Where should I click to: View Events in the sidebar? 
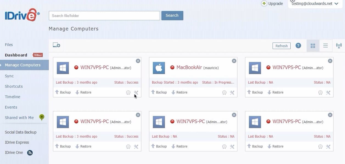coord(11,107)
